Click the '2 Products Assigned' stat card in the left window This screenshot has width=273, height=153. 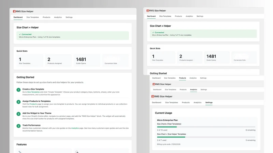click(58, 61)
